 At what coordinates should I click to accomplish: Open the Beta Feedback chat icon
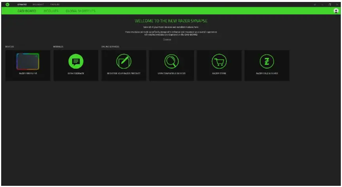click(x=76, y=61)
